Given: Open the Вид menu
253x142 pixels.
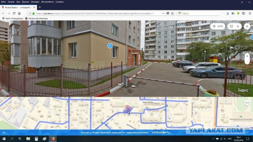Looking at the screenshot, I should pos(18,2).
